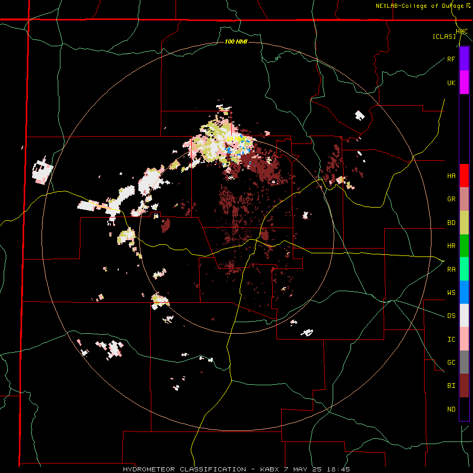The image size is (473, 473).
Task: Click the 50 NMI range ring label
Action: [236, 139]
